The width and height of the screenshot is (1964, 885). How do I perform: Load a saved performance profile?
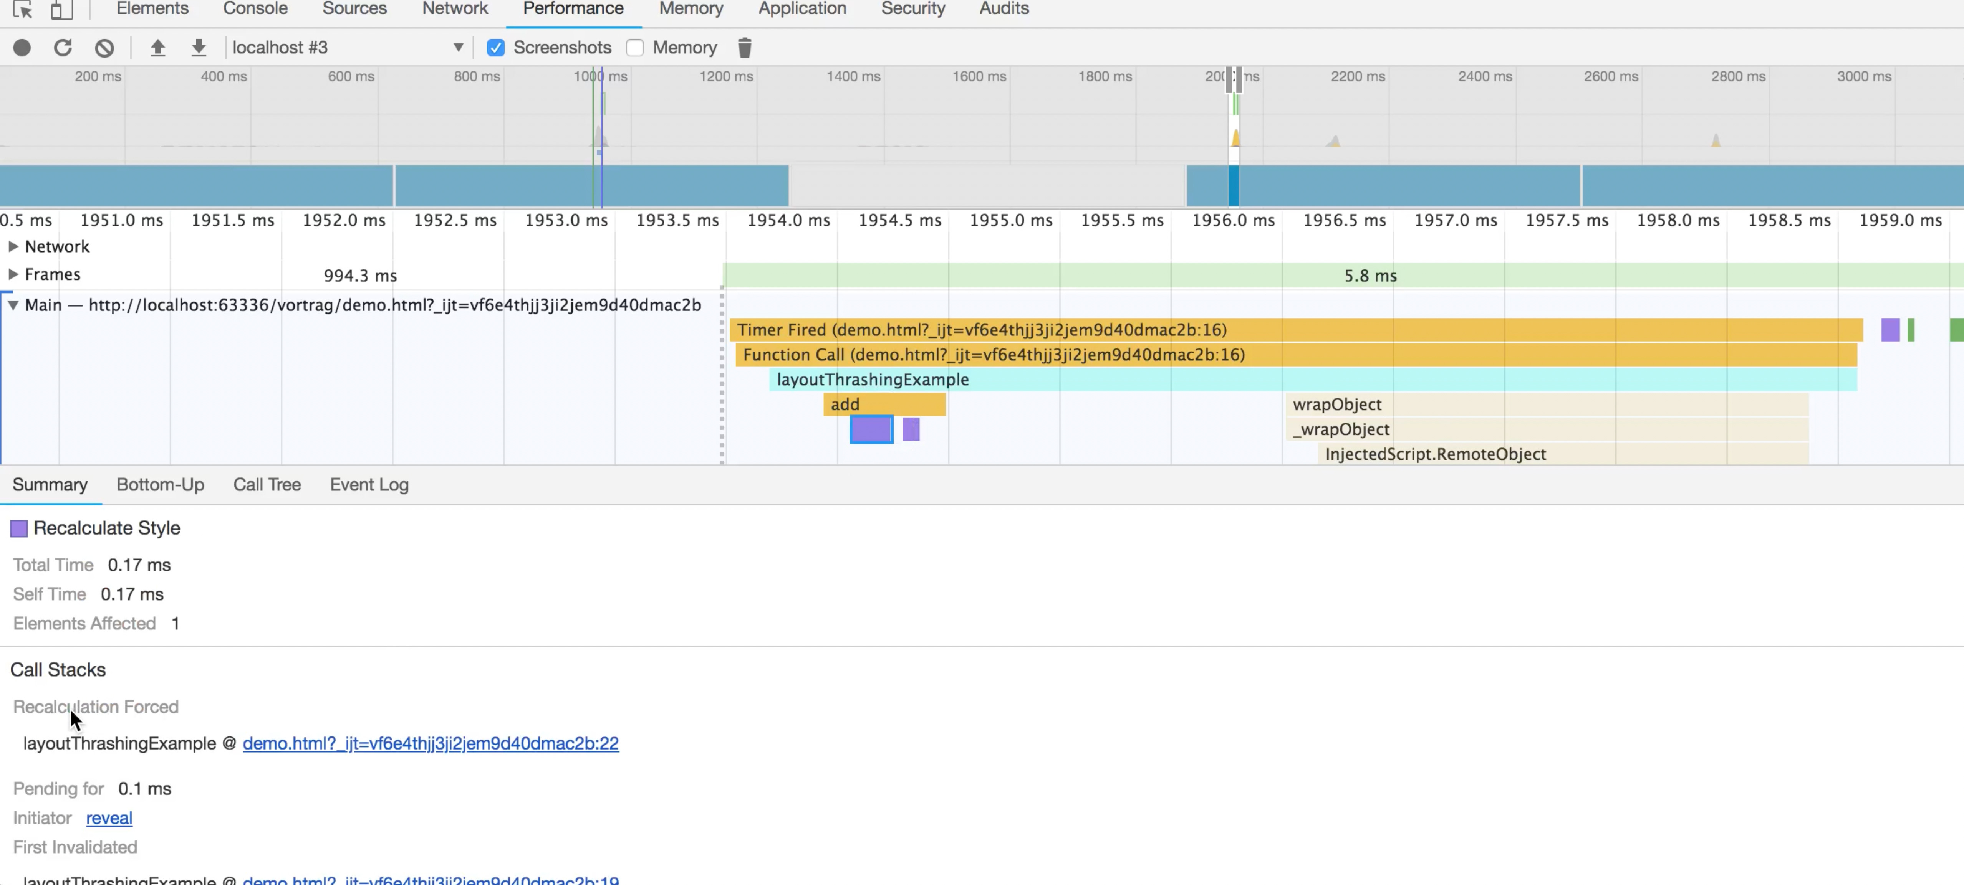158,47
